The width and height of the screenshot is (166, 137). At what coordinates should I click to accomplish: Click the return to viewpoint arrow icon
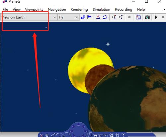pos(83,17)
